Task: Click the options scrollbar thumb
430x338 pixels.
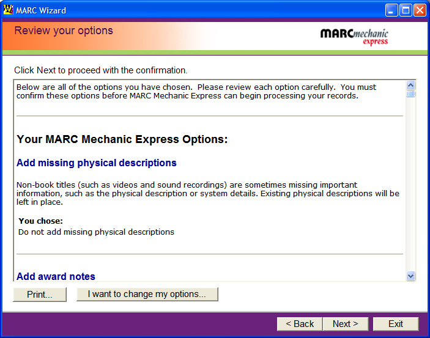Action: click(x=410, y=94)
